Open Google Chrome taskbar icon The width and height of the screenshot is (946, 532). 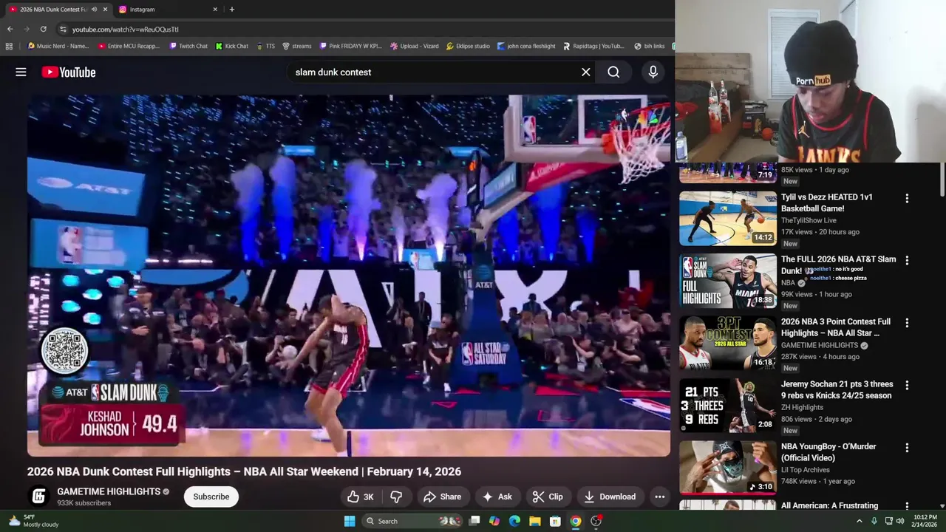575,521
